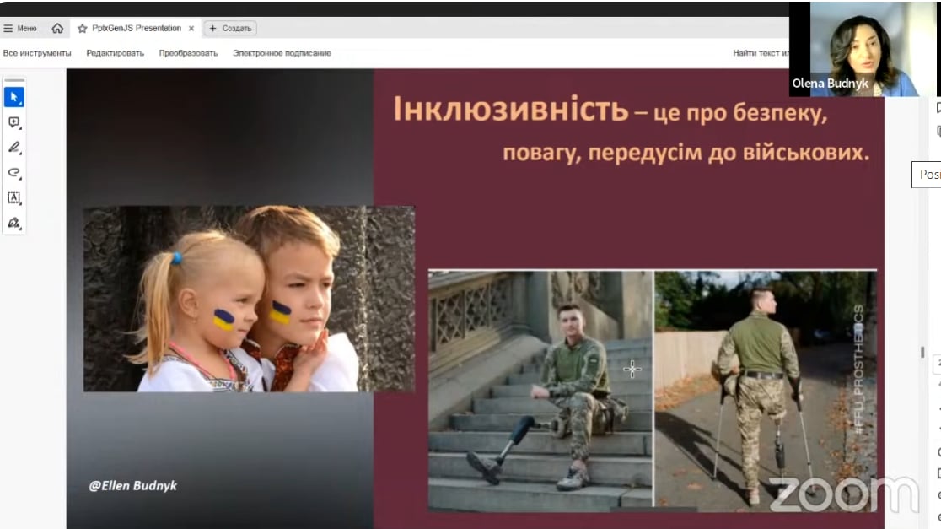Select Электронное подписание

[x=282, y=53]
